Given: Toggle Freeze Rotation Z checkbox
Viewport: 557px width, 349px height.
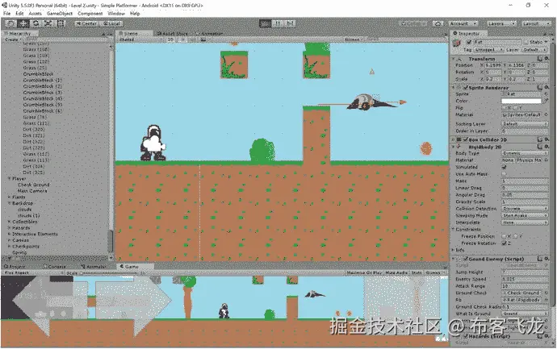Looking at the screenshot, I should coord(504,243).
